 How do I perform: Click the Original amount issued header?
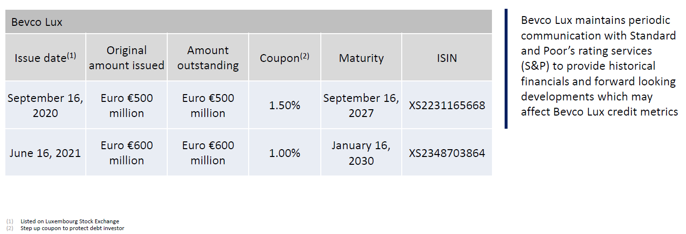coord(126,58)
